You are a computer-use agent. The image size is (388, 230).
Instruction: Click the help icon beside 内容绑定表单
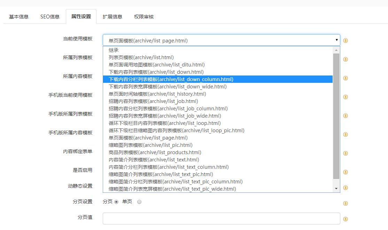(x=346, y=153)
